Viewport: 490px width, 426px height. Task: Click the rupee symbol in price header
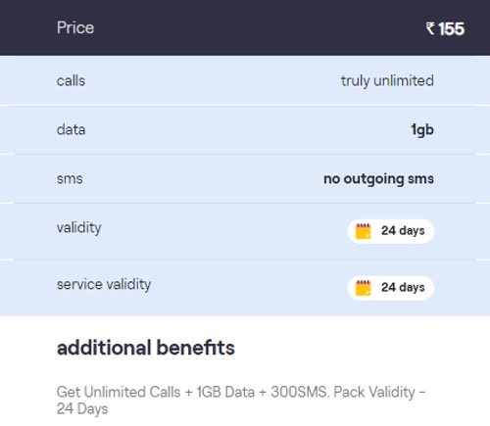(x=430, y=28)
